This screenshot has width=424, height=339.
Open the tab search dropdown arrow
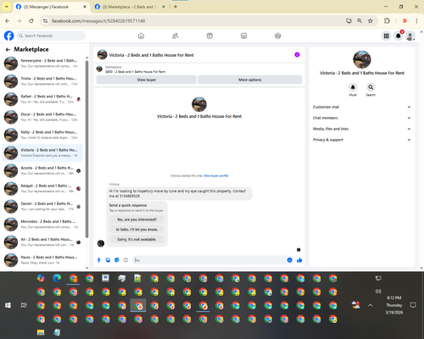click(7, 7)
